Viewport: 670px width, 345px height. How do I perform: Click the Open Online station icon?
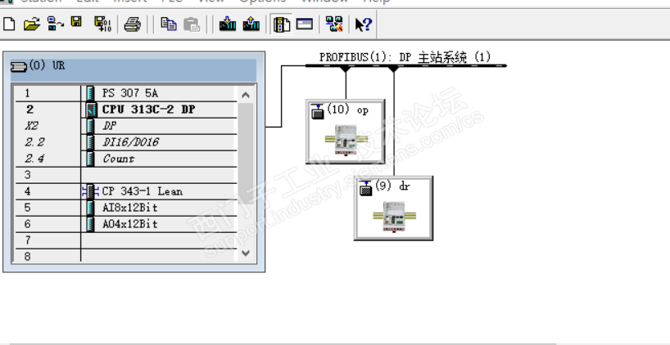pyautogui.click(x=55, y=24)
